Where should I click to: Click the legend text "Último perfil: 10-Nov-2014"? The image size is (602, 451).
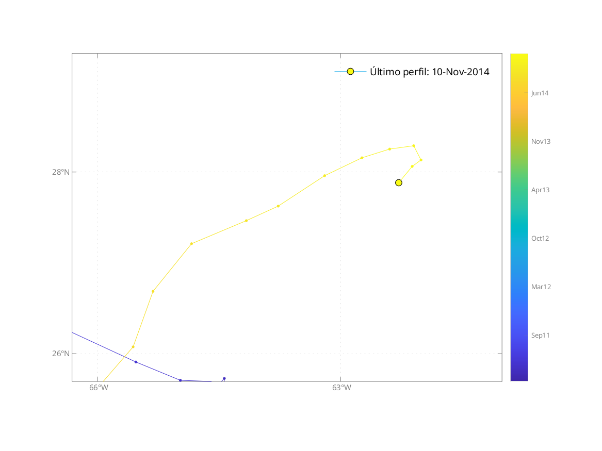[x=429, y=72]
